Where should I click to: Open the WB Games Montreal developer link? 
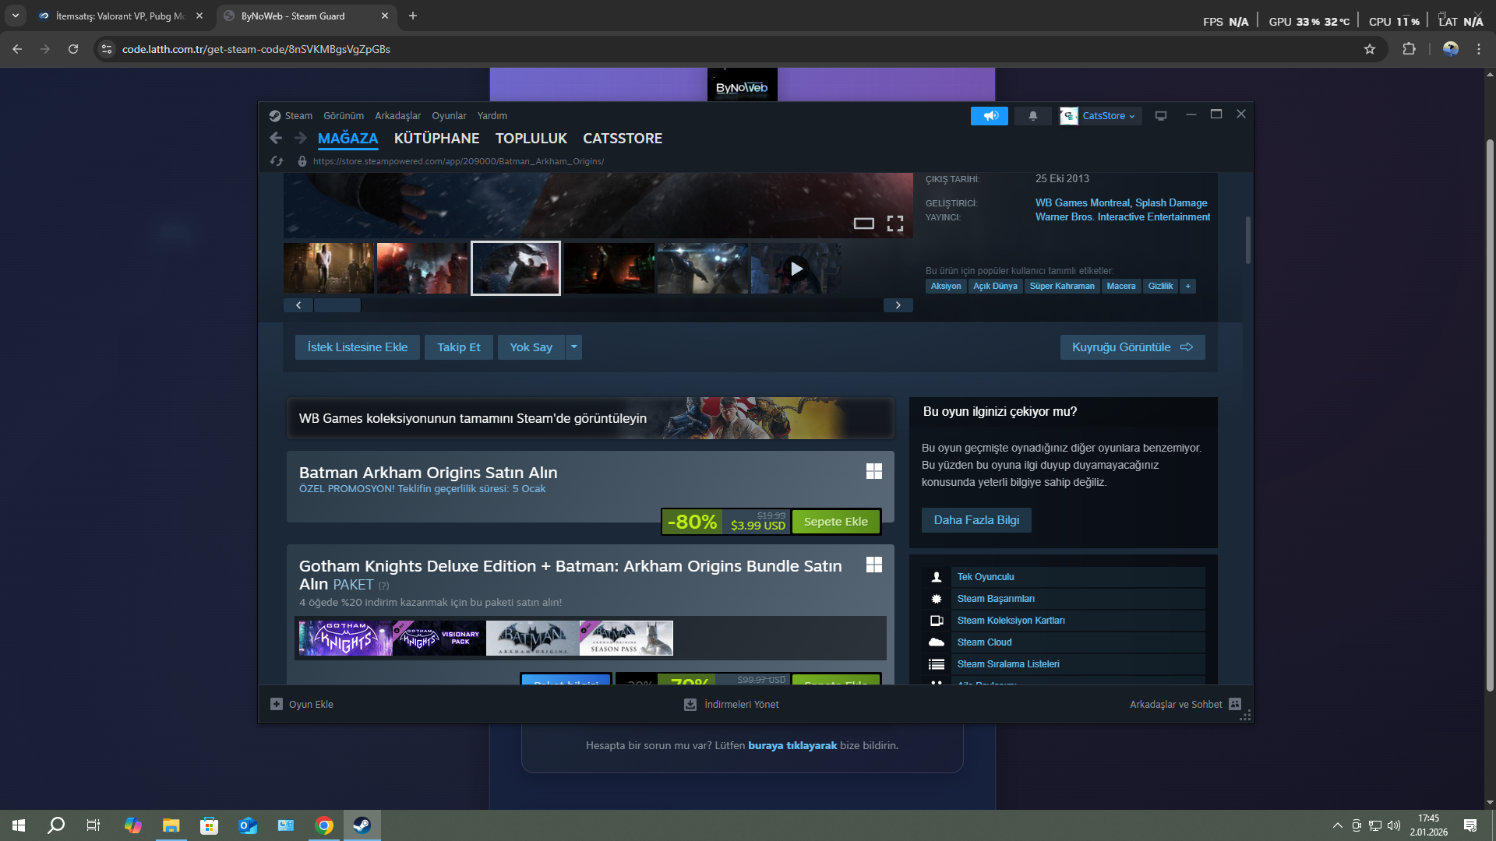tap(1082, 203)
